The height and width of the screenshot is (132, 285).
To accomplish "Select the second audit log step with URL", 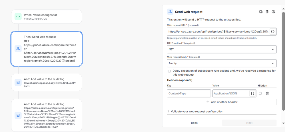I will [x=47, y=115].
